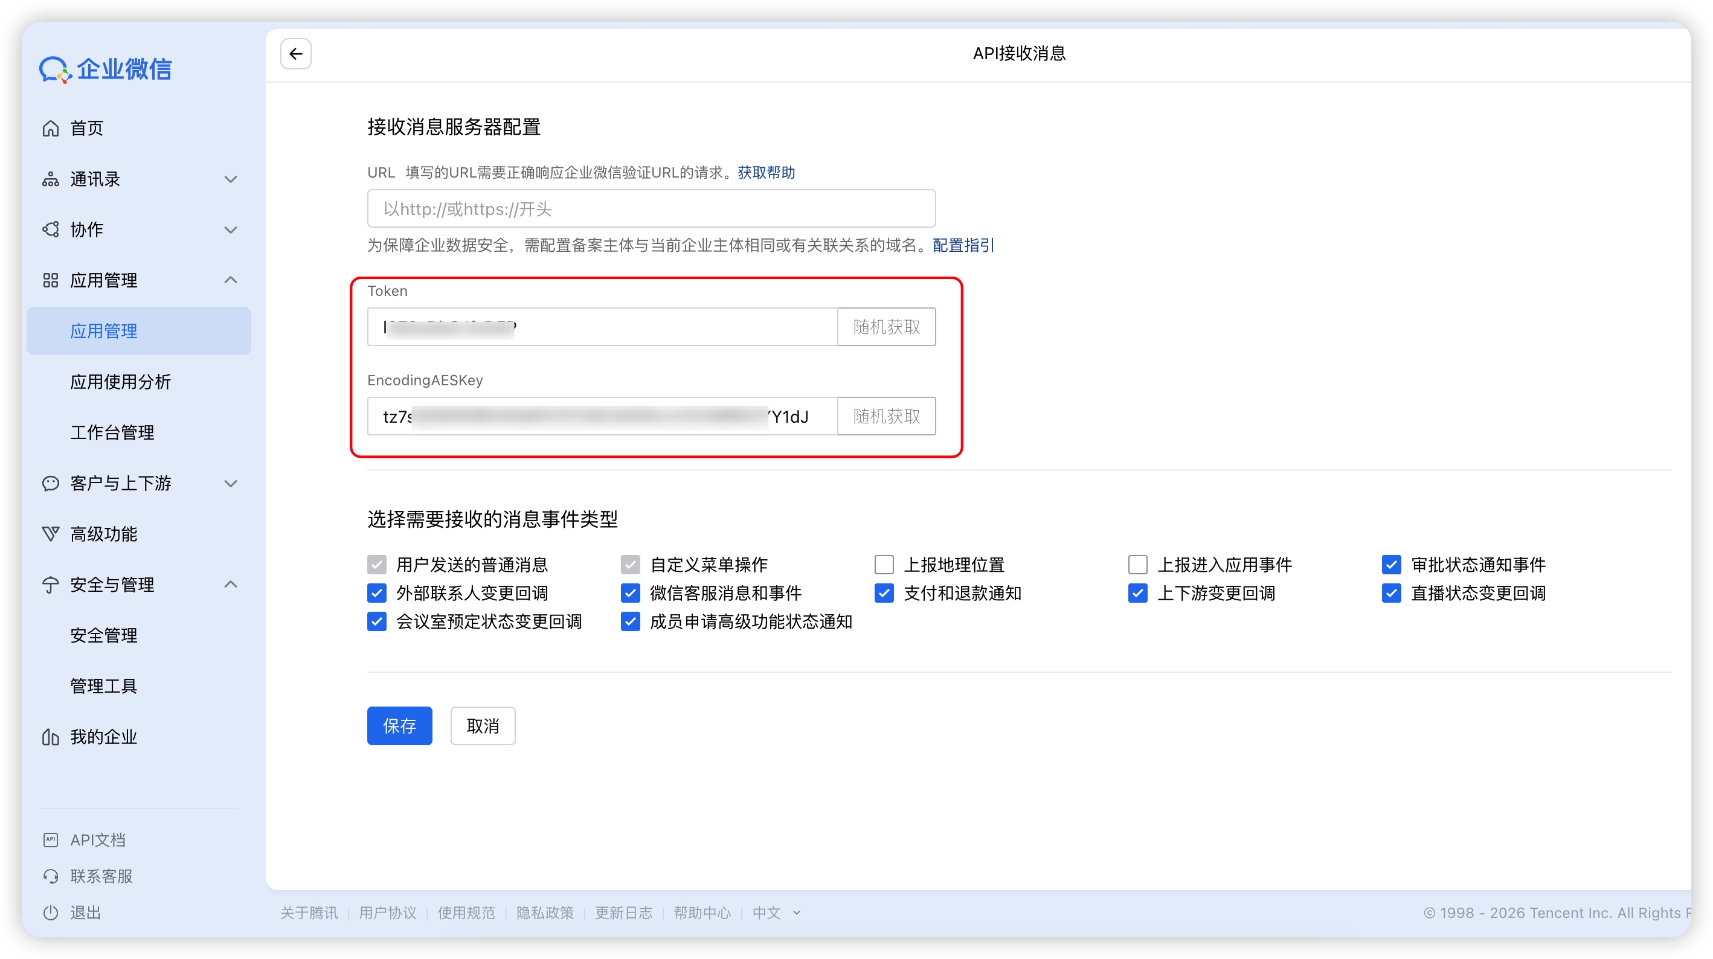Go to 工作台管理 menu item
This screenshot has width=1713, height=959.
click(x=112, y=432)
